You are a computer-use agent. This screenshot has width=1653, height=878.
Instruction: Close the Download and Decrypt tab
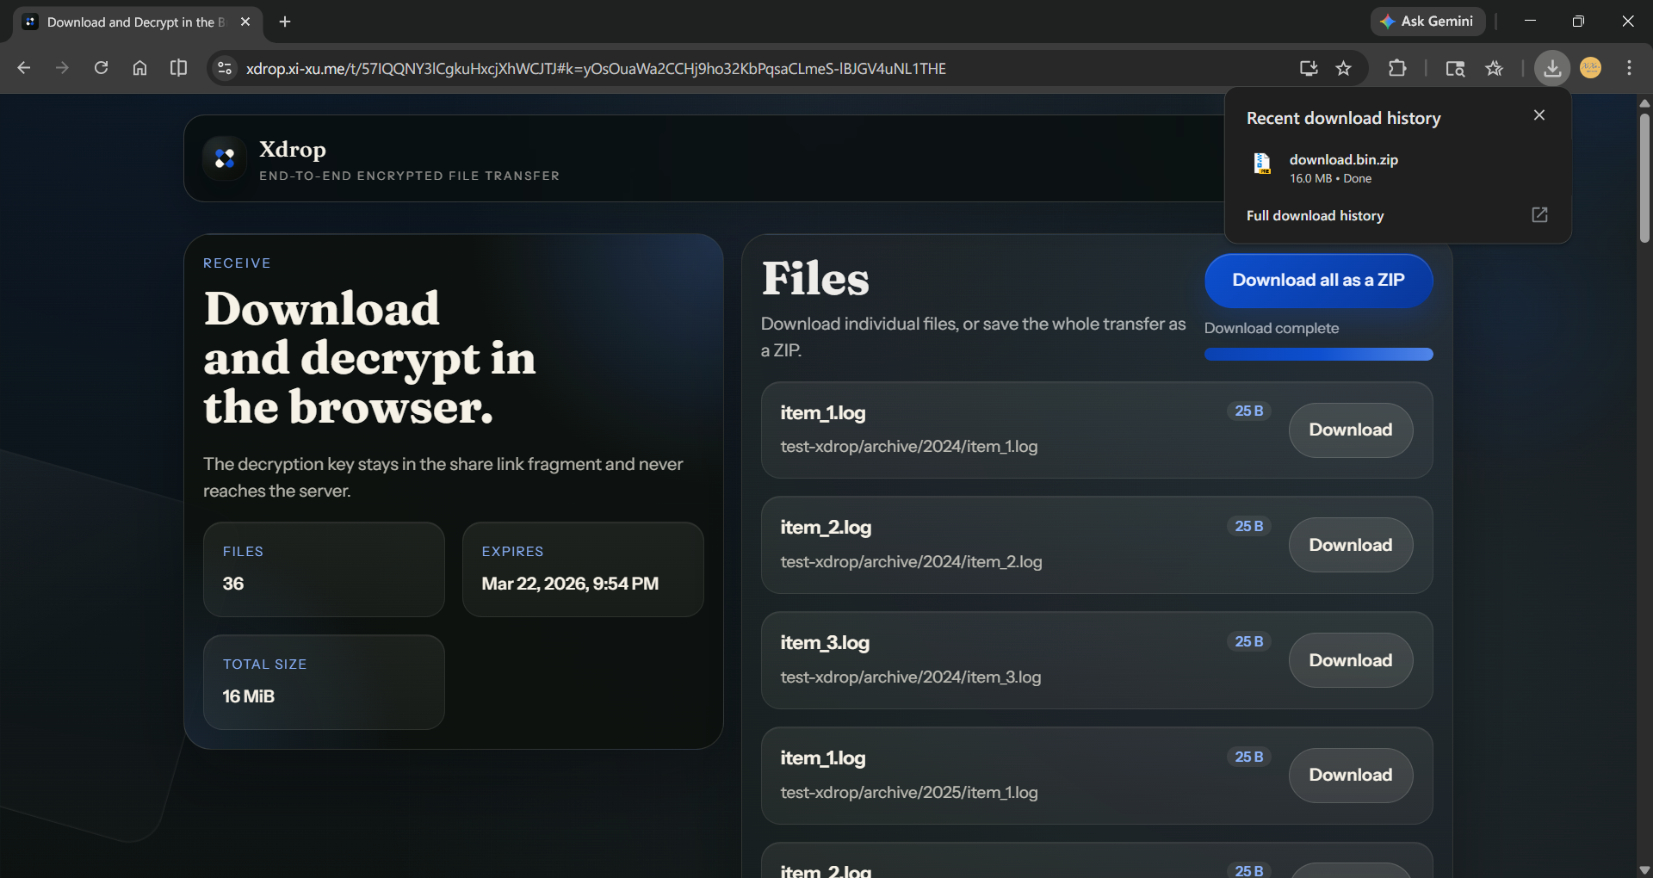pyautogui.click(x=245, y=22)
